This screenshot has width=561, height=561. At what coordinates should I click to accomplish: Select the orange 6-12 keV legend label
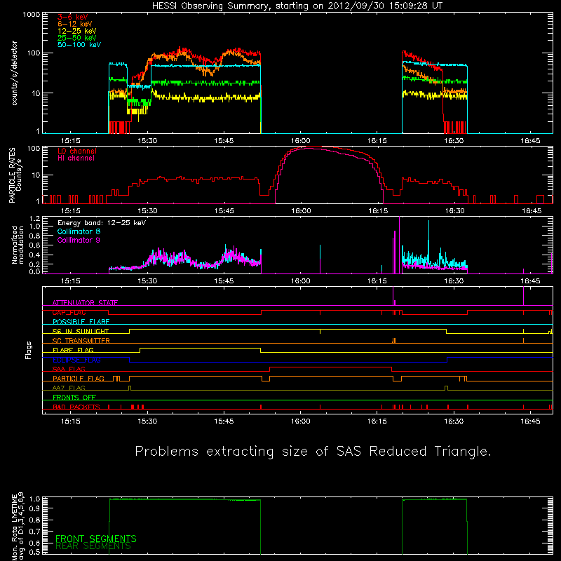click(x=74, y=24)
